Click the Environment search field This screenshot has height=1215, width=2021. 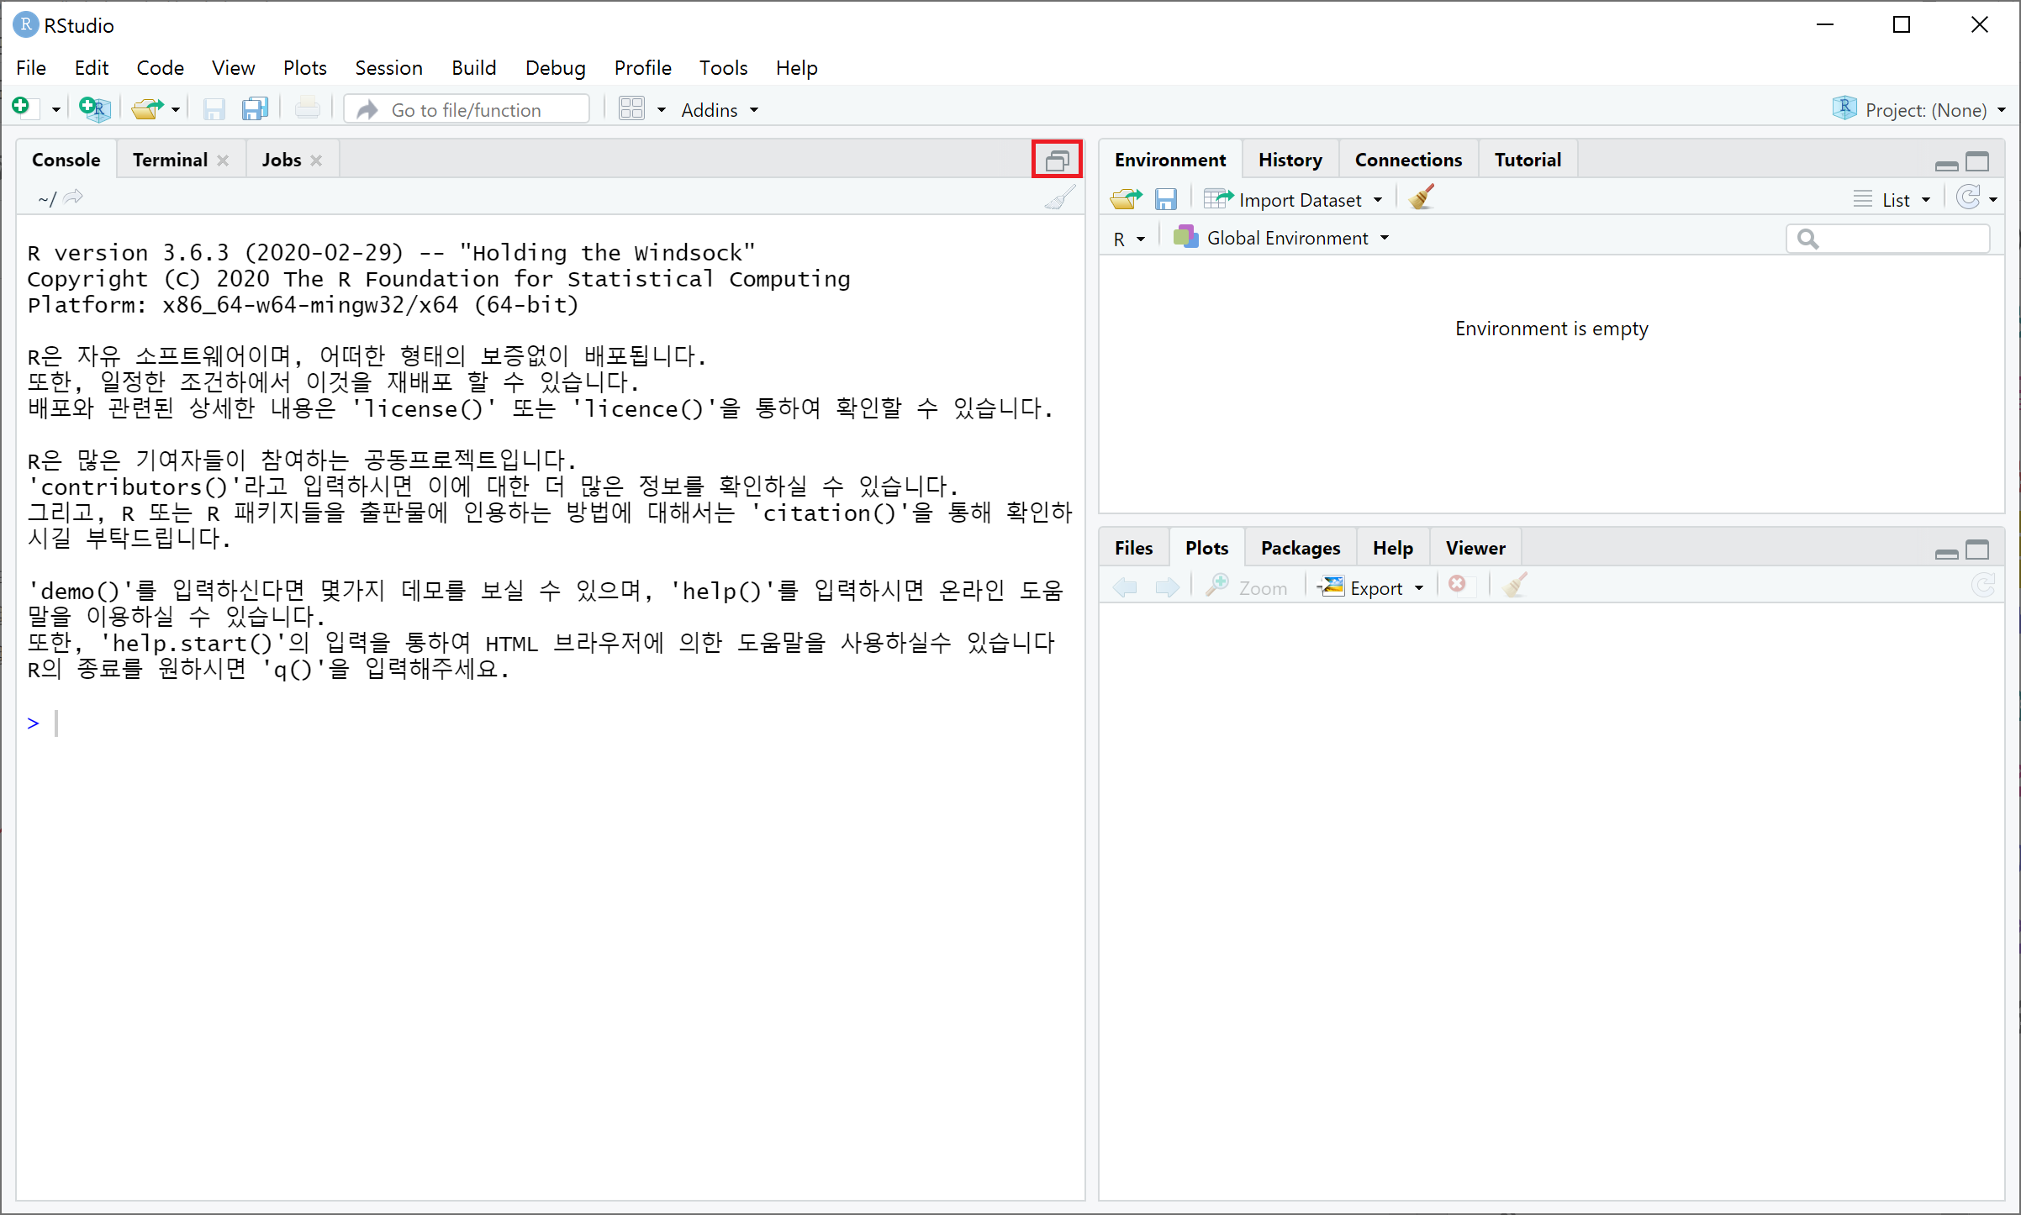1889,239
